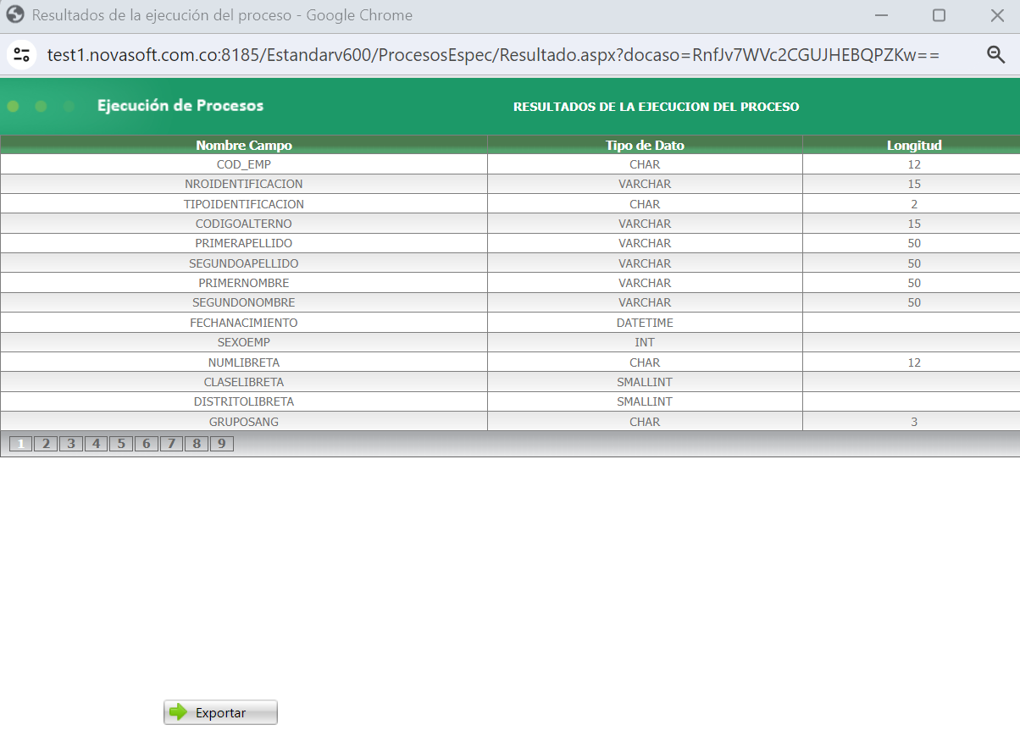
Task: Select the NROIDENTIFICACION field cell
Action: click(244, 184)
